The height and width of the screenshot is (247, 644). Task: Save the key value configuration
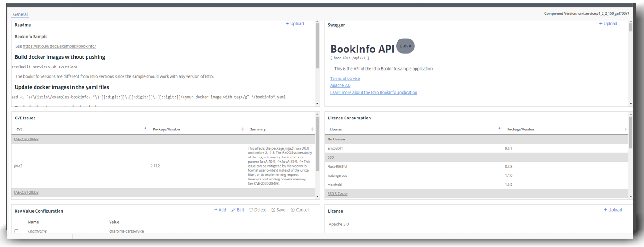click(x=278, y=210)
